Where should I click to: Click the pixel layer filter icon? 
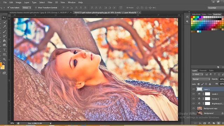pyautogui.click(x=206, y=74)
